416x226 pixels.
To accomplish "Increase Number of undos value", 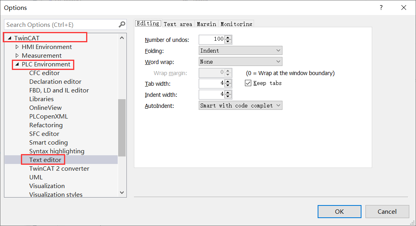I will click(228, 38).
